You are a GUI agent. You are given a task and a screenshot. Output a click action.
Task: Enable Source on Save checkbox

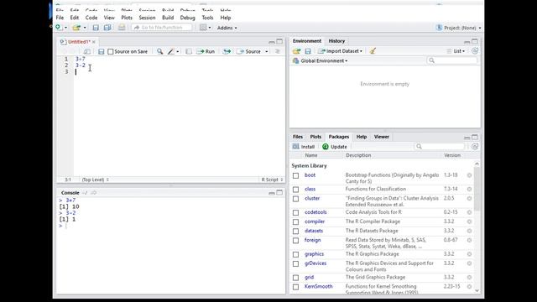click(110, 51)
